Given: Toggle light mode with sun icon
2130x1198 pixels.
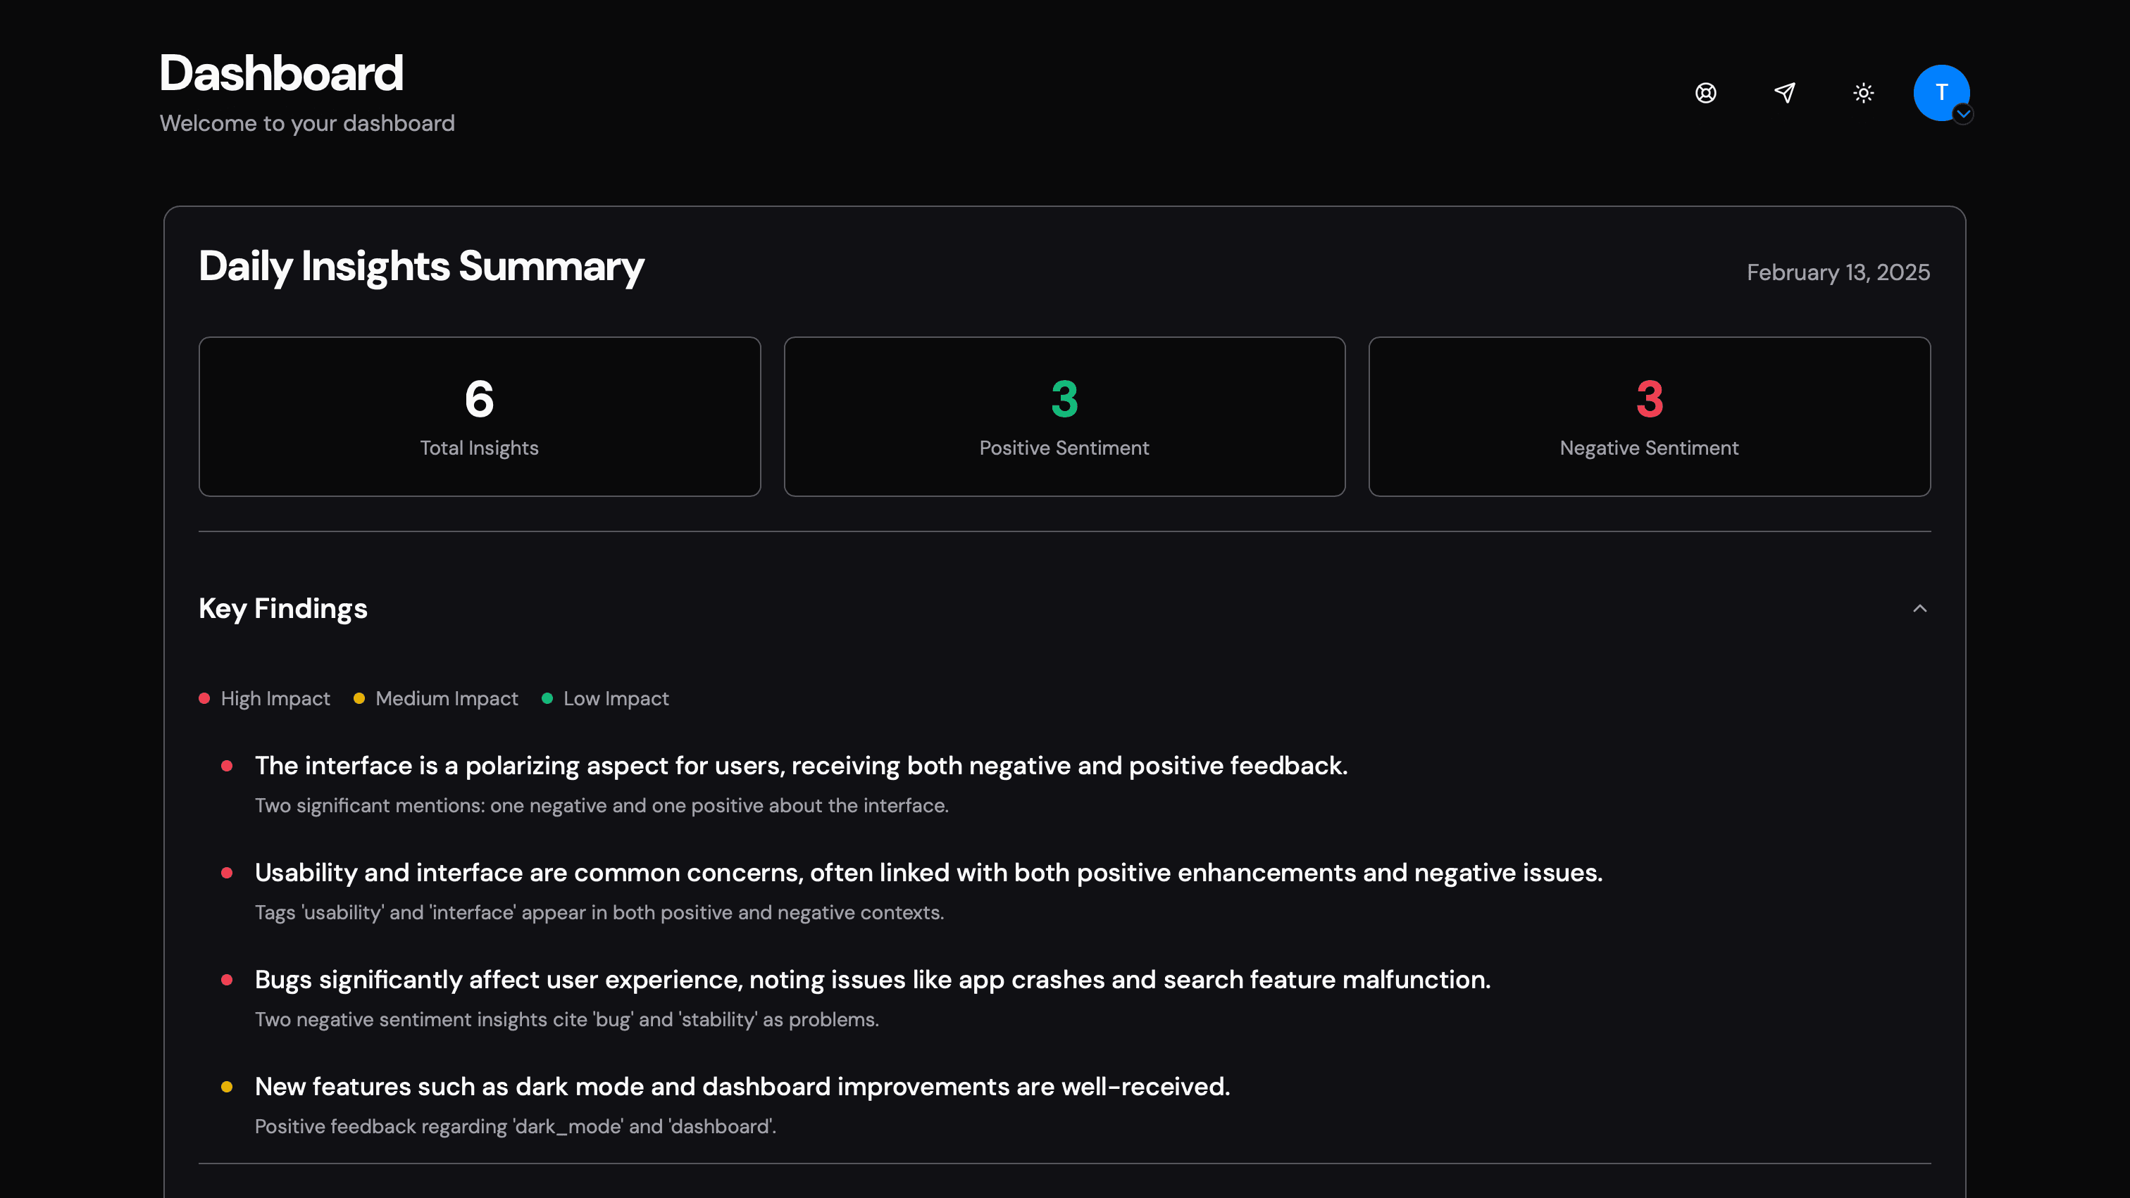Looking at the screenshot, I should tap(1863, 92).
